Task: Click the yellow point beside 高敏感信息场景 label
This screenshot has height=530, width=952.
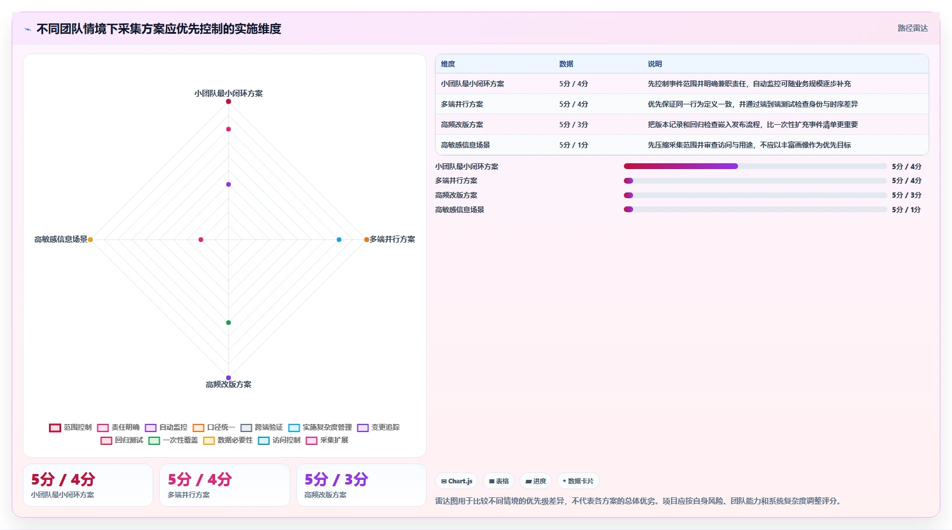Action: click(x=90, y=240)
